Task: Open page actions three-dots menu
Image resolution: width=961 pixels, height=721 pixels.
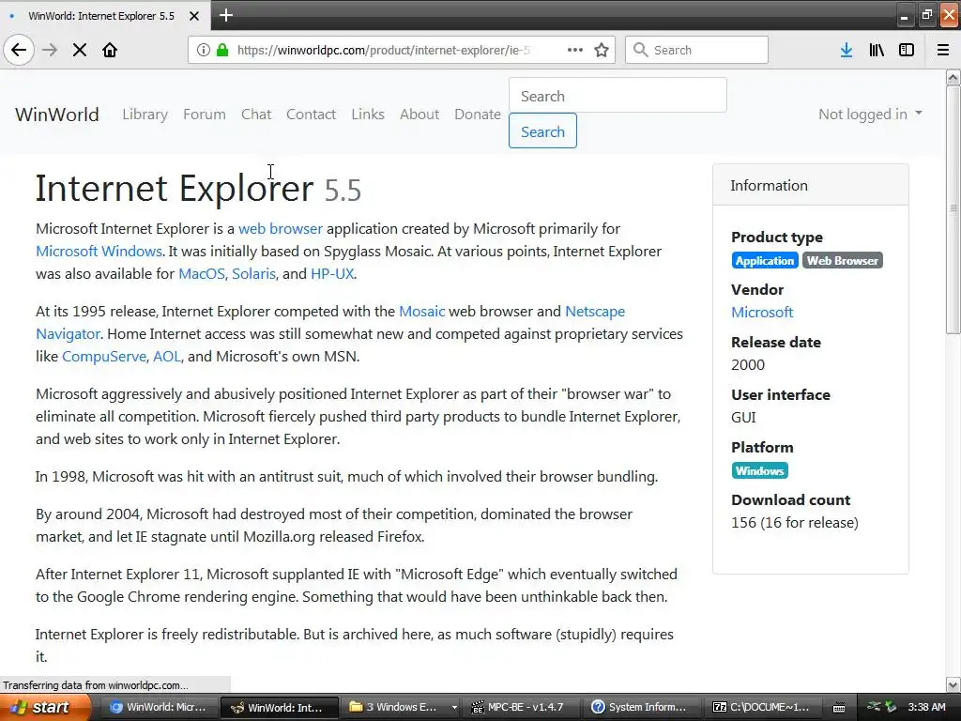Action: 575,50
